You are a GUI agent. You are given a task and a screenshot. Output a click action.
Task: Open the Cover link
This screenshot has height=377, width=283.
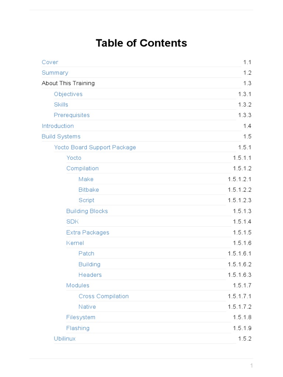(x=50, y=62)
